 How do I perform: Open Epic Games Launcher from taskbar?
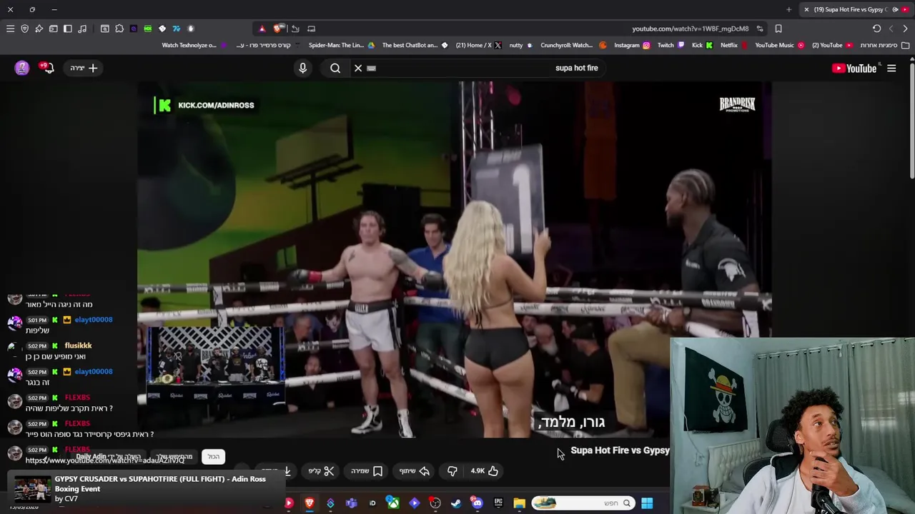point(498,503)
